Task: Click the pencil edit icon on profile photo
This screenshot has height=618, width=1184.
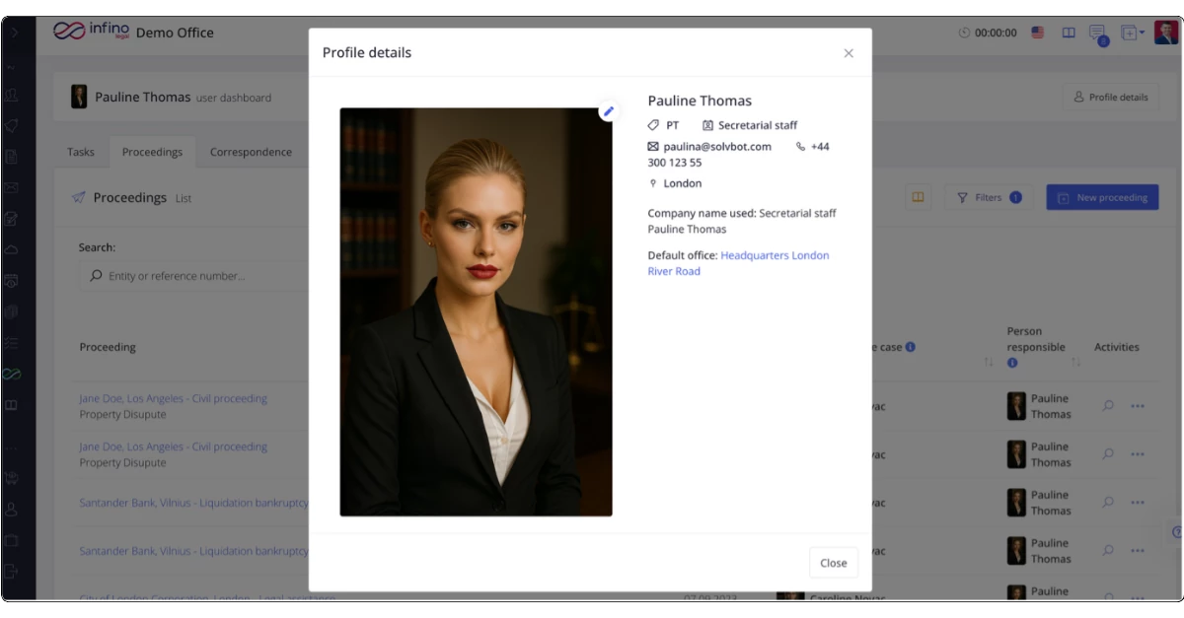Action: [609, 111]
